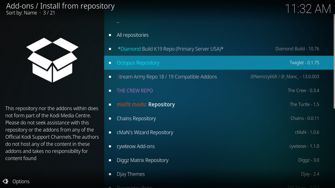The width and height of the screenshot is (335, 188).
Task: Choose Diggz Matrix Repository
Action: [142, 160]
